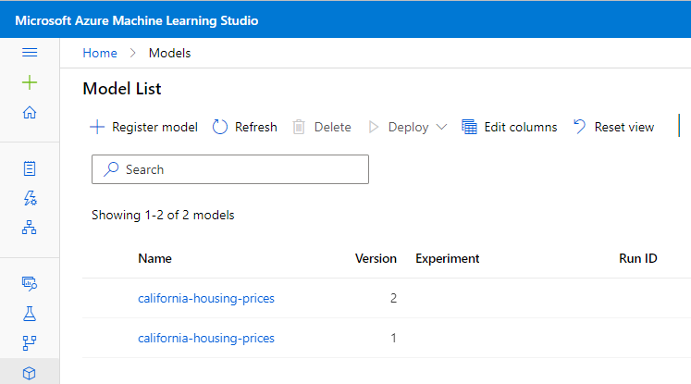Sort by the Name column header
The width and height of the screenshot is (691, 384).
point(154,258)
